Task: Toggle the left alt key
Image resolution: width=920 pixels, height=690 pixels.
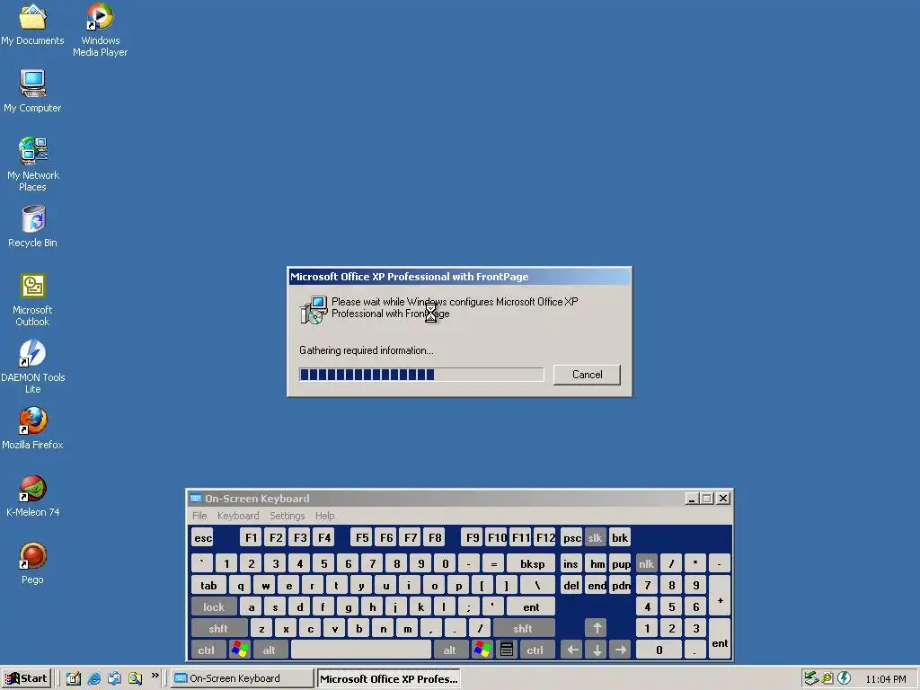Action: [x=270, y=650]
